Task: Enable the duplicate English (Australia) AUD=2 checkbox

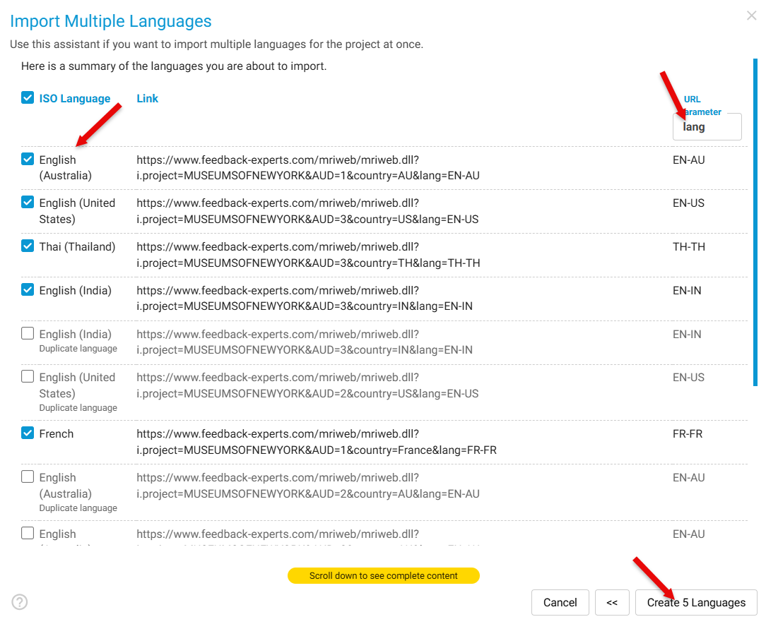Action: click(28, 477)
